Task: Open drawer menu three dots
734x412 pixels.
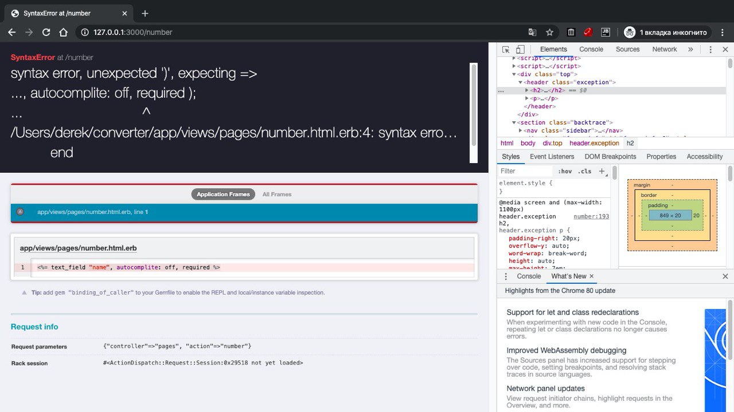Action: coord(506,276)
